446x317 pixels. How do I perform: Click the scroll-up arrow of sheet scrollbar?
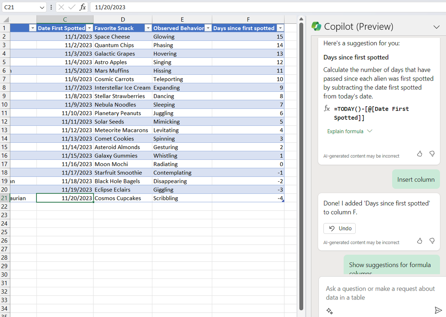[301, 19]
